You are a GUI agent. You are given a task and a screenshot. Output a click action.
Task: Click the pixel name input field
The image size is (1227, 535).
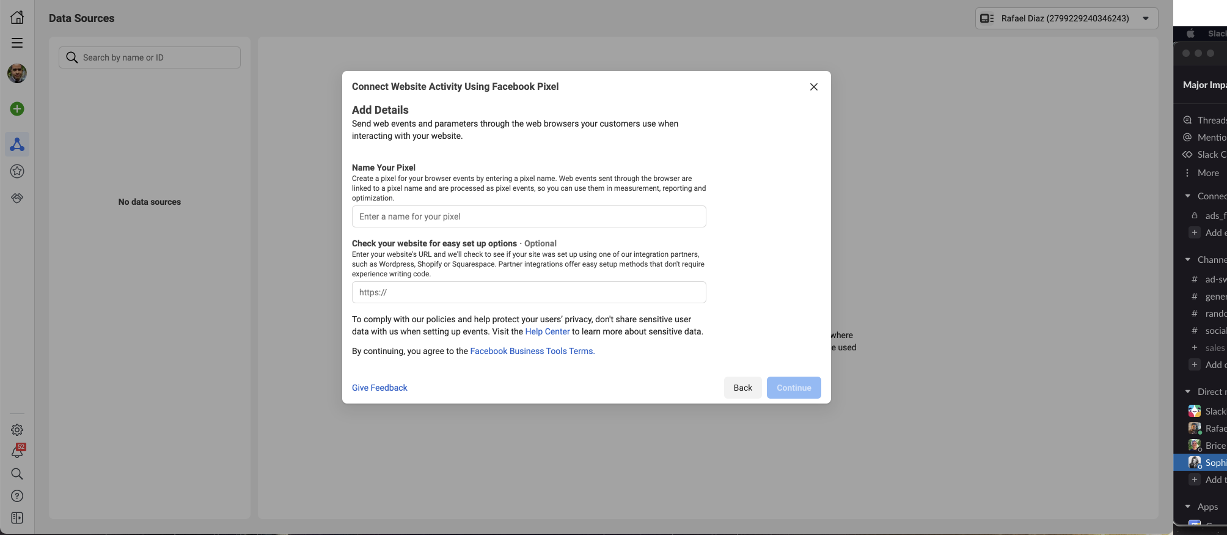point(529,216)
